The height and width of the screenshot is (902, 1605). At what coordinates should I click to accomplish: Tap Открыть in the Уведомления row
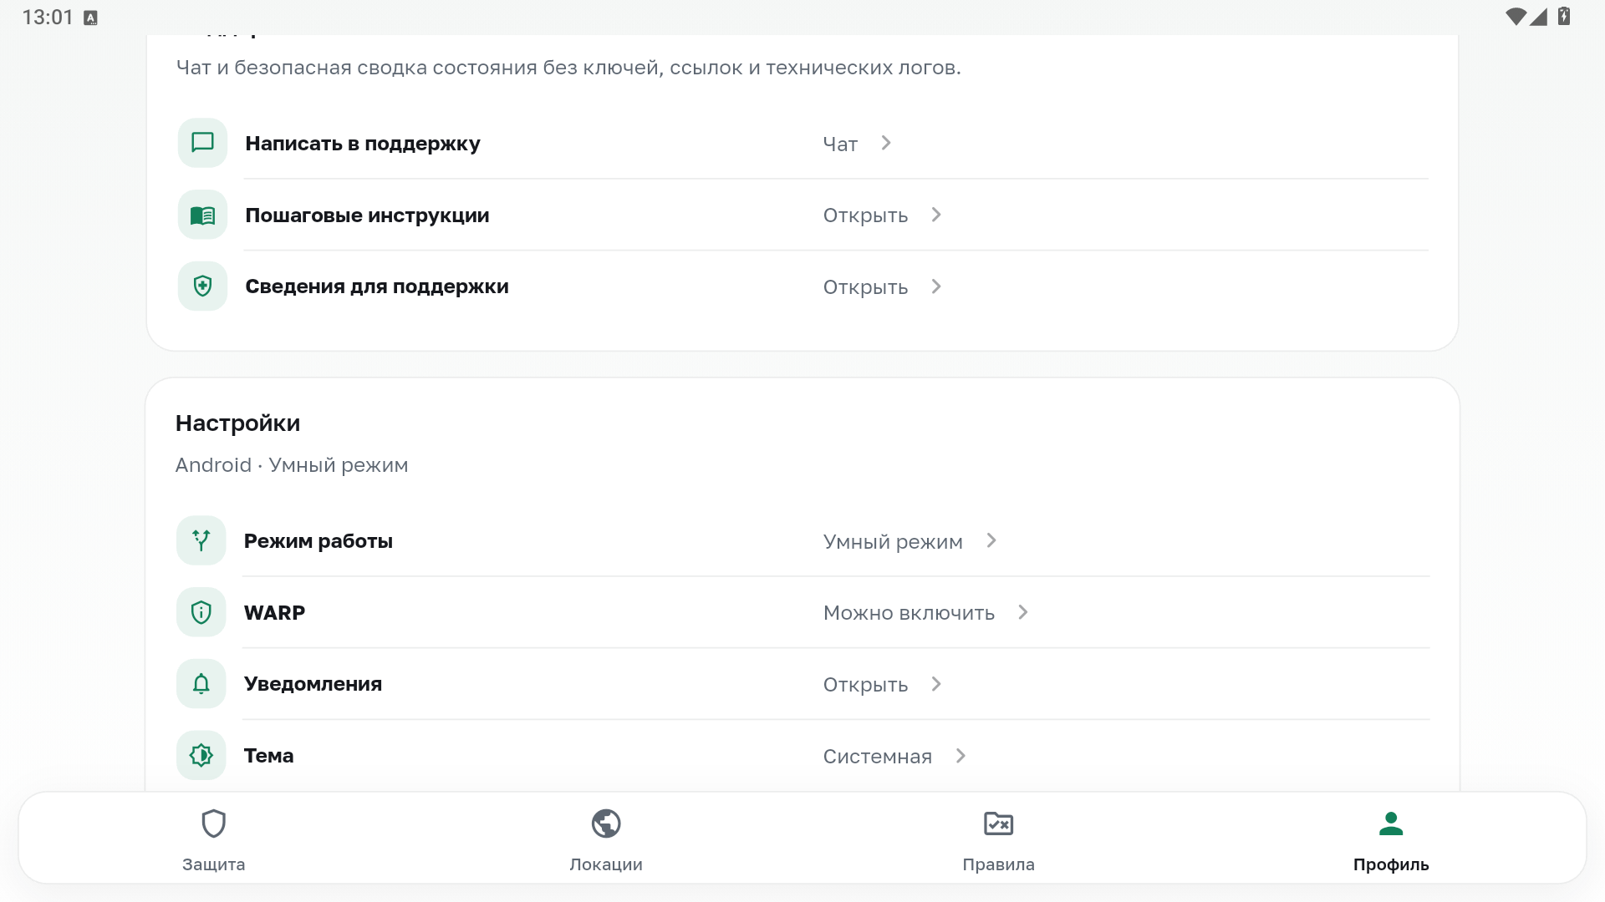point(865,685)
